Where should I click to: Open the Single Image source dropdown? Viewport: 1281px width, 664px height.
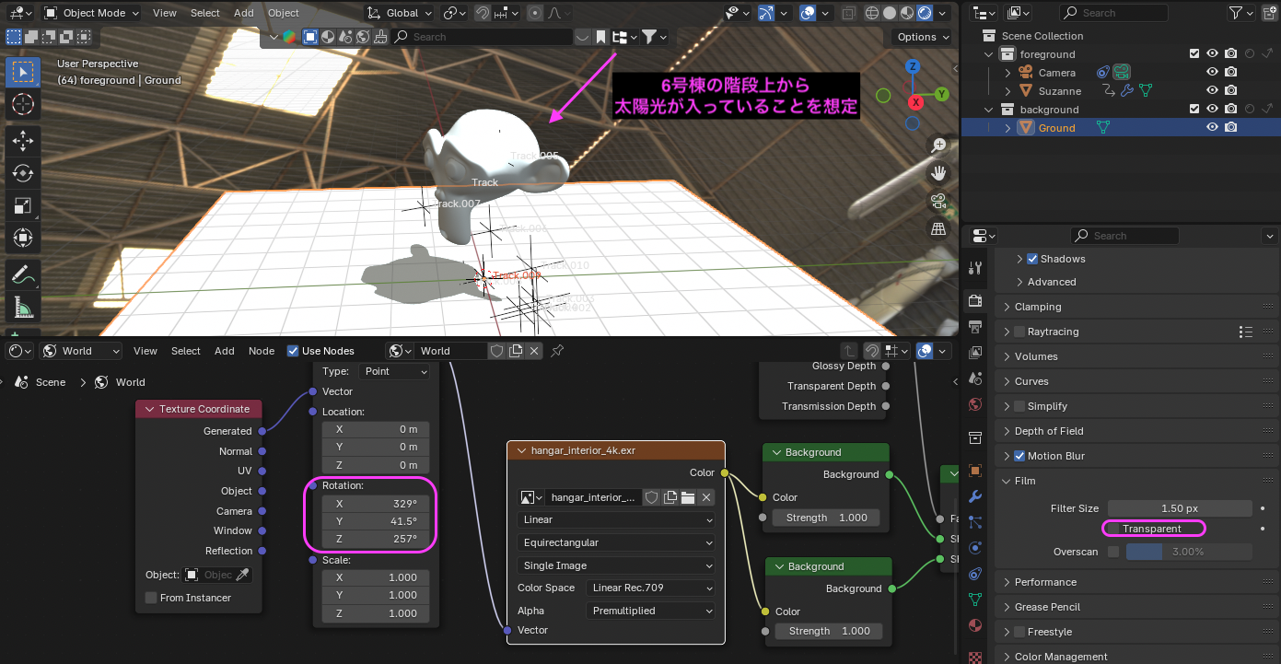(x=615, y=565)
